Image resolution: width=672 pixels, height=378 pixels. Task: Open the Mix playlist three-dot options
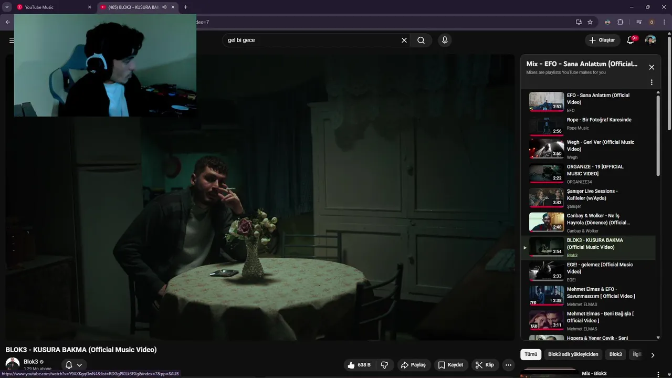pyautogui.click(x=652, y=82)
